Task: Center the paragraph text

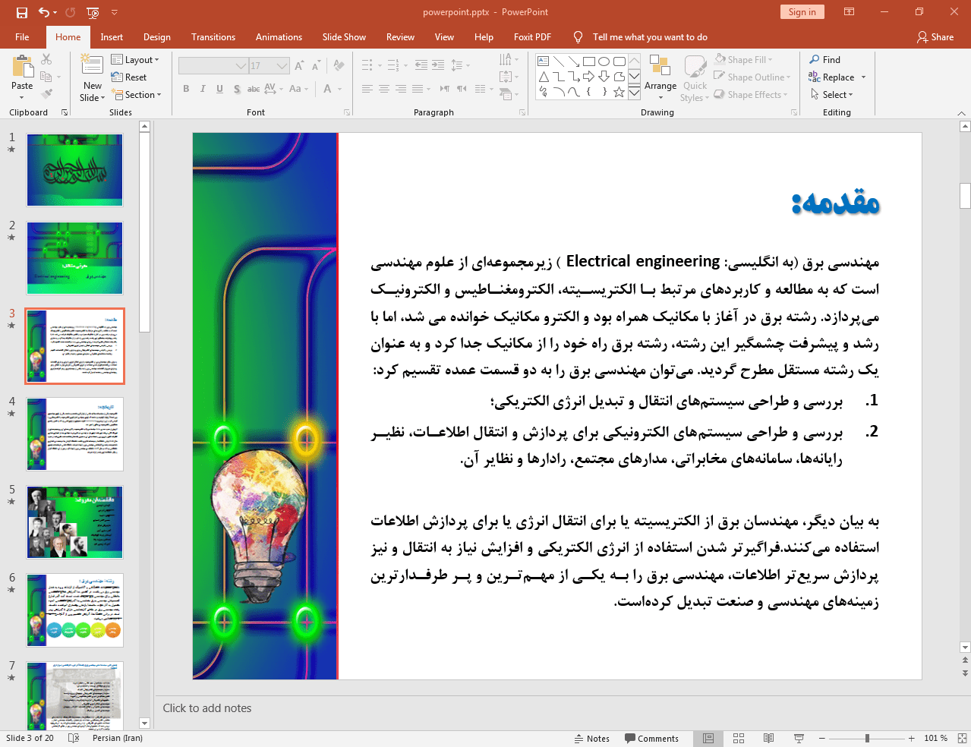Action: (384, 89)
